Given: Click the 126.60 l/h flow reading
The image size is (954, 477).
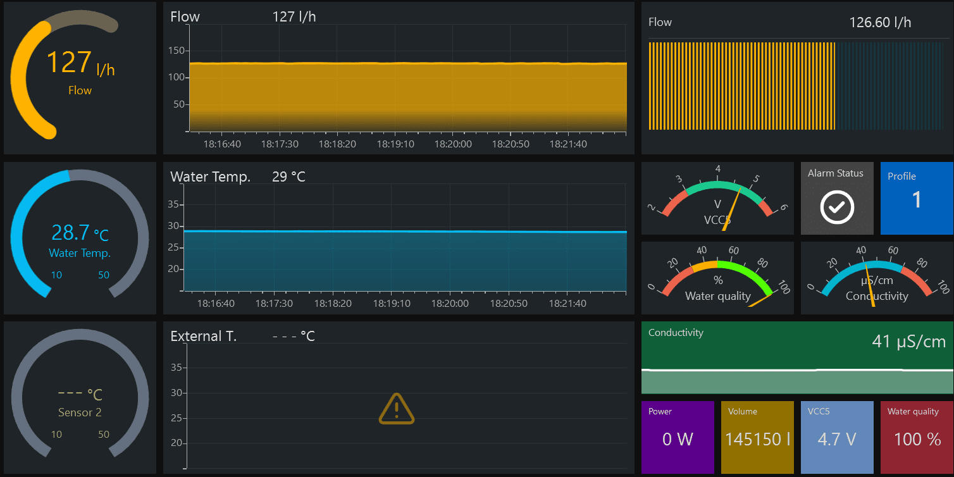Looking at the screenshot, I should (x=880, y=22).
